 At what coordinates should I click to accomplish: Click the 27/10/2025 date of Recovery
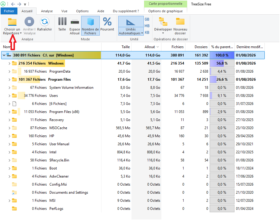[245, 120]
